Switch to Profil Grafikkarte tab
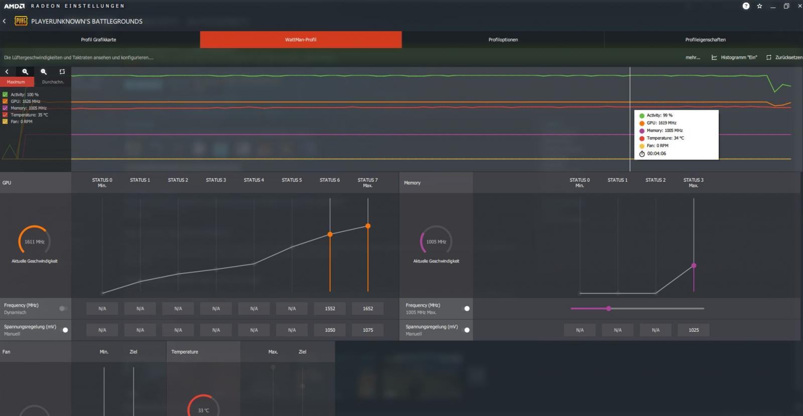Image resolution: width=803 pixels, height=416 pixels. (99, 40)
